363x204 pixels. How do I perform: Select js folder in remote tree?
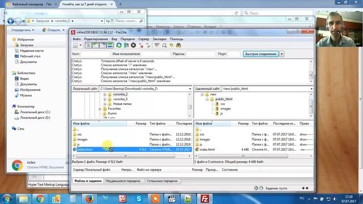click(221, 113)
